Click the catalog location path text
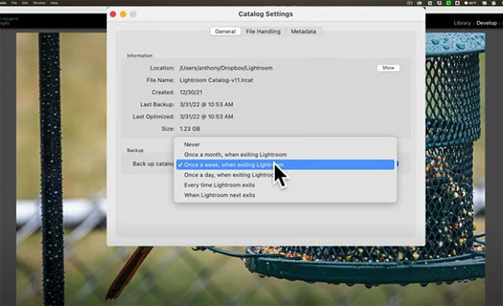The image size is (503, 306). point(226,68)
